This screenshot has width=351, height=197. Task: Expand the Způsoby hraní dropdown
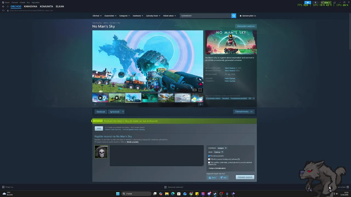point(152,16)
